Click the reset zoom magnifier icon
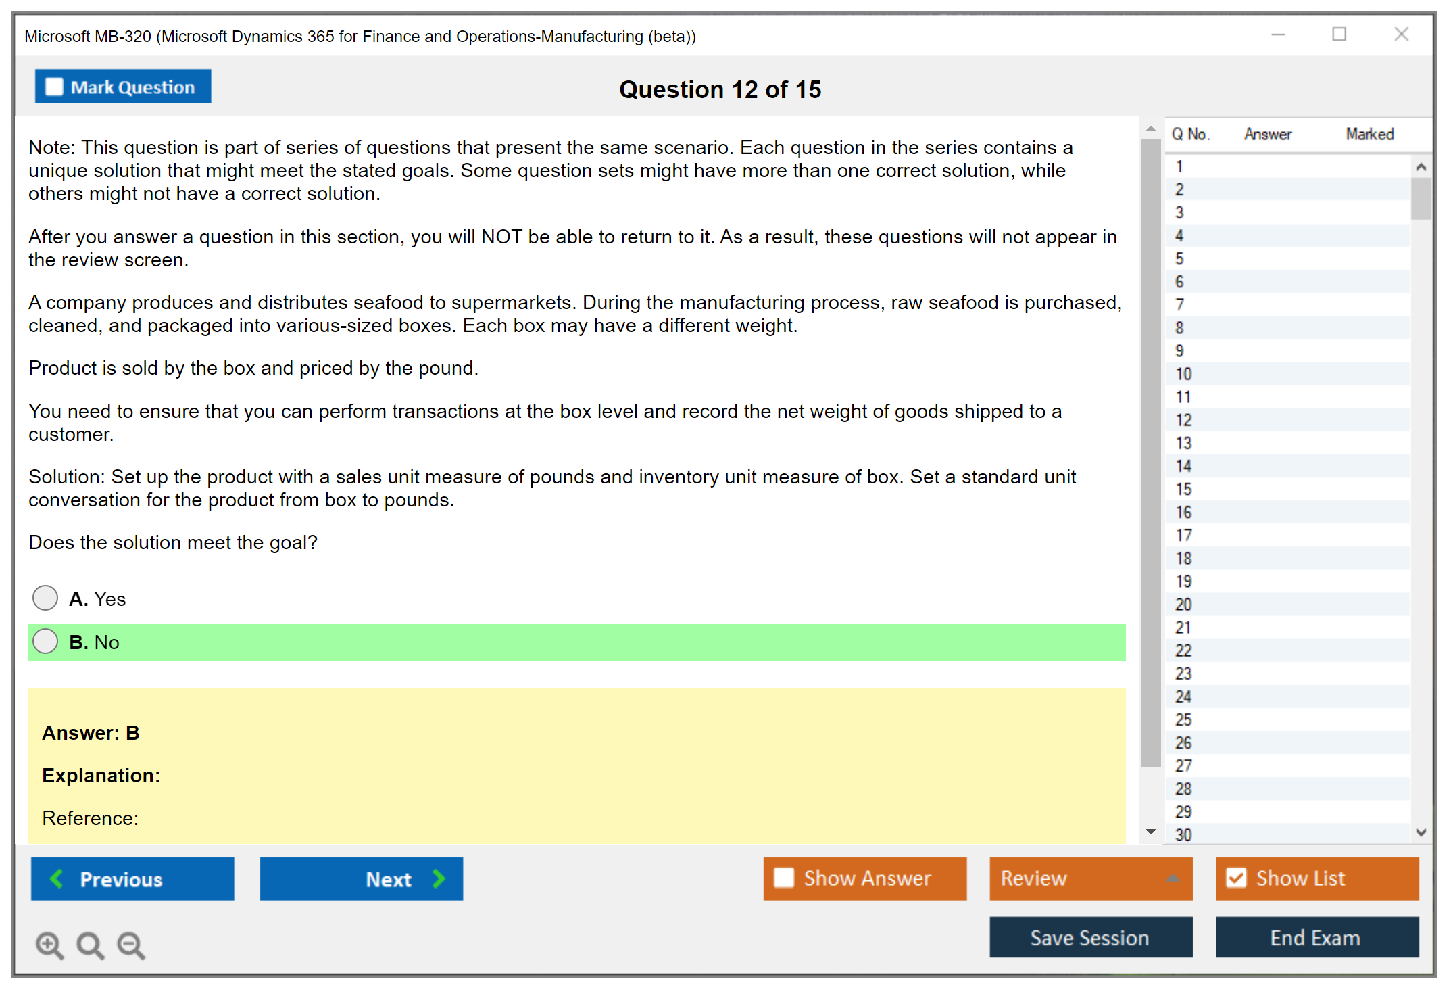The image size is (1453, 994). 90,945
